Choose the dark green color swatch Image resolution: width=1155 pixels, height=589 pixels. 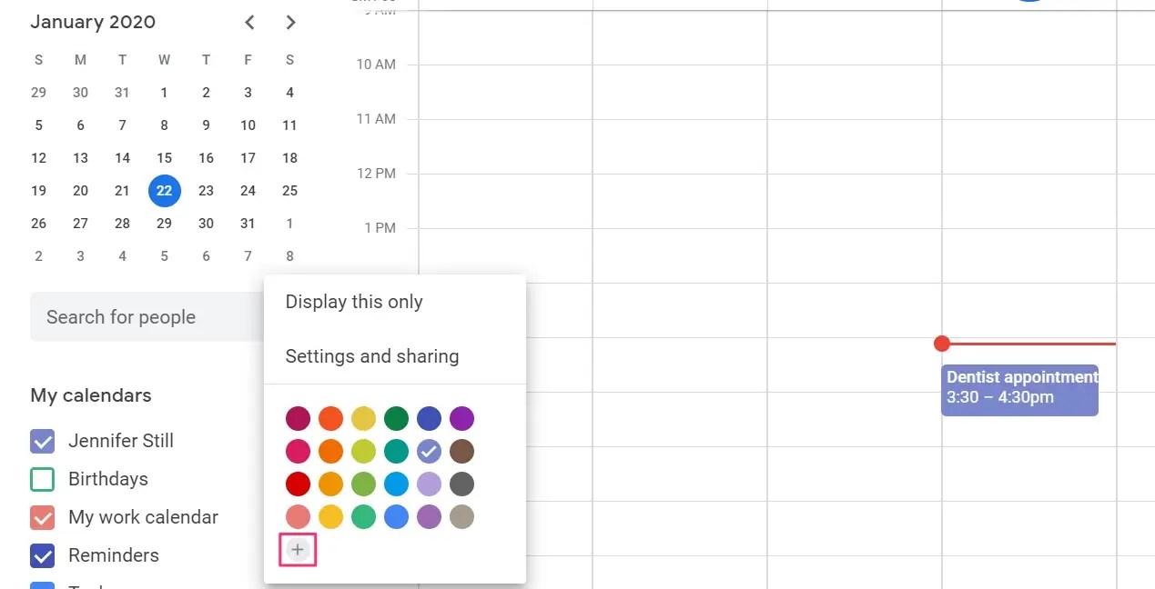[x=396, y=419]
